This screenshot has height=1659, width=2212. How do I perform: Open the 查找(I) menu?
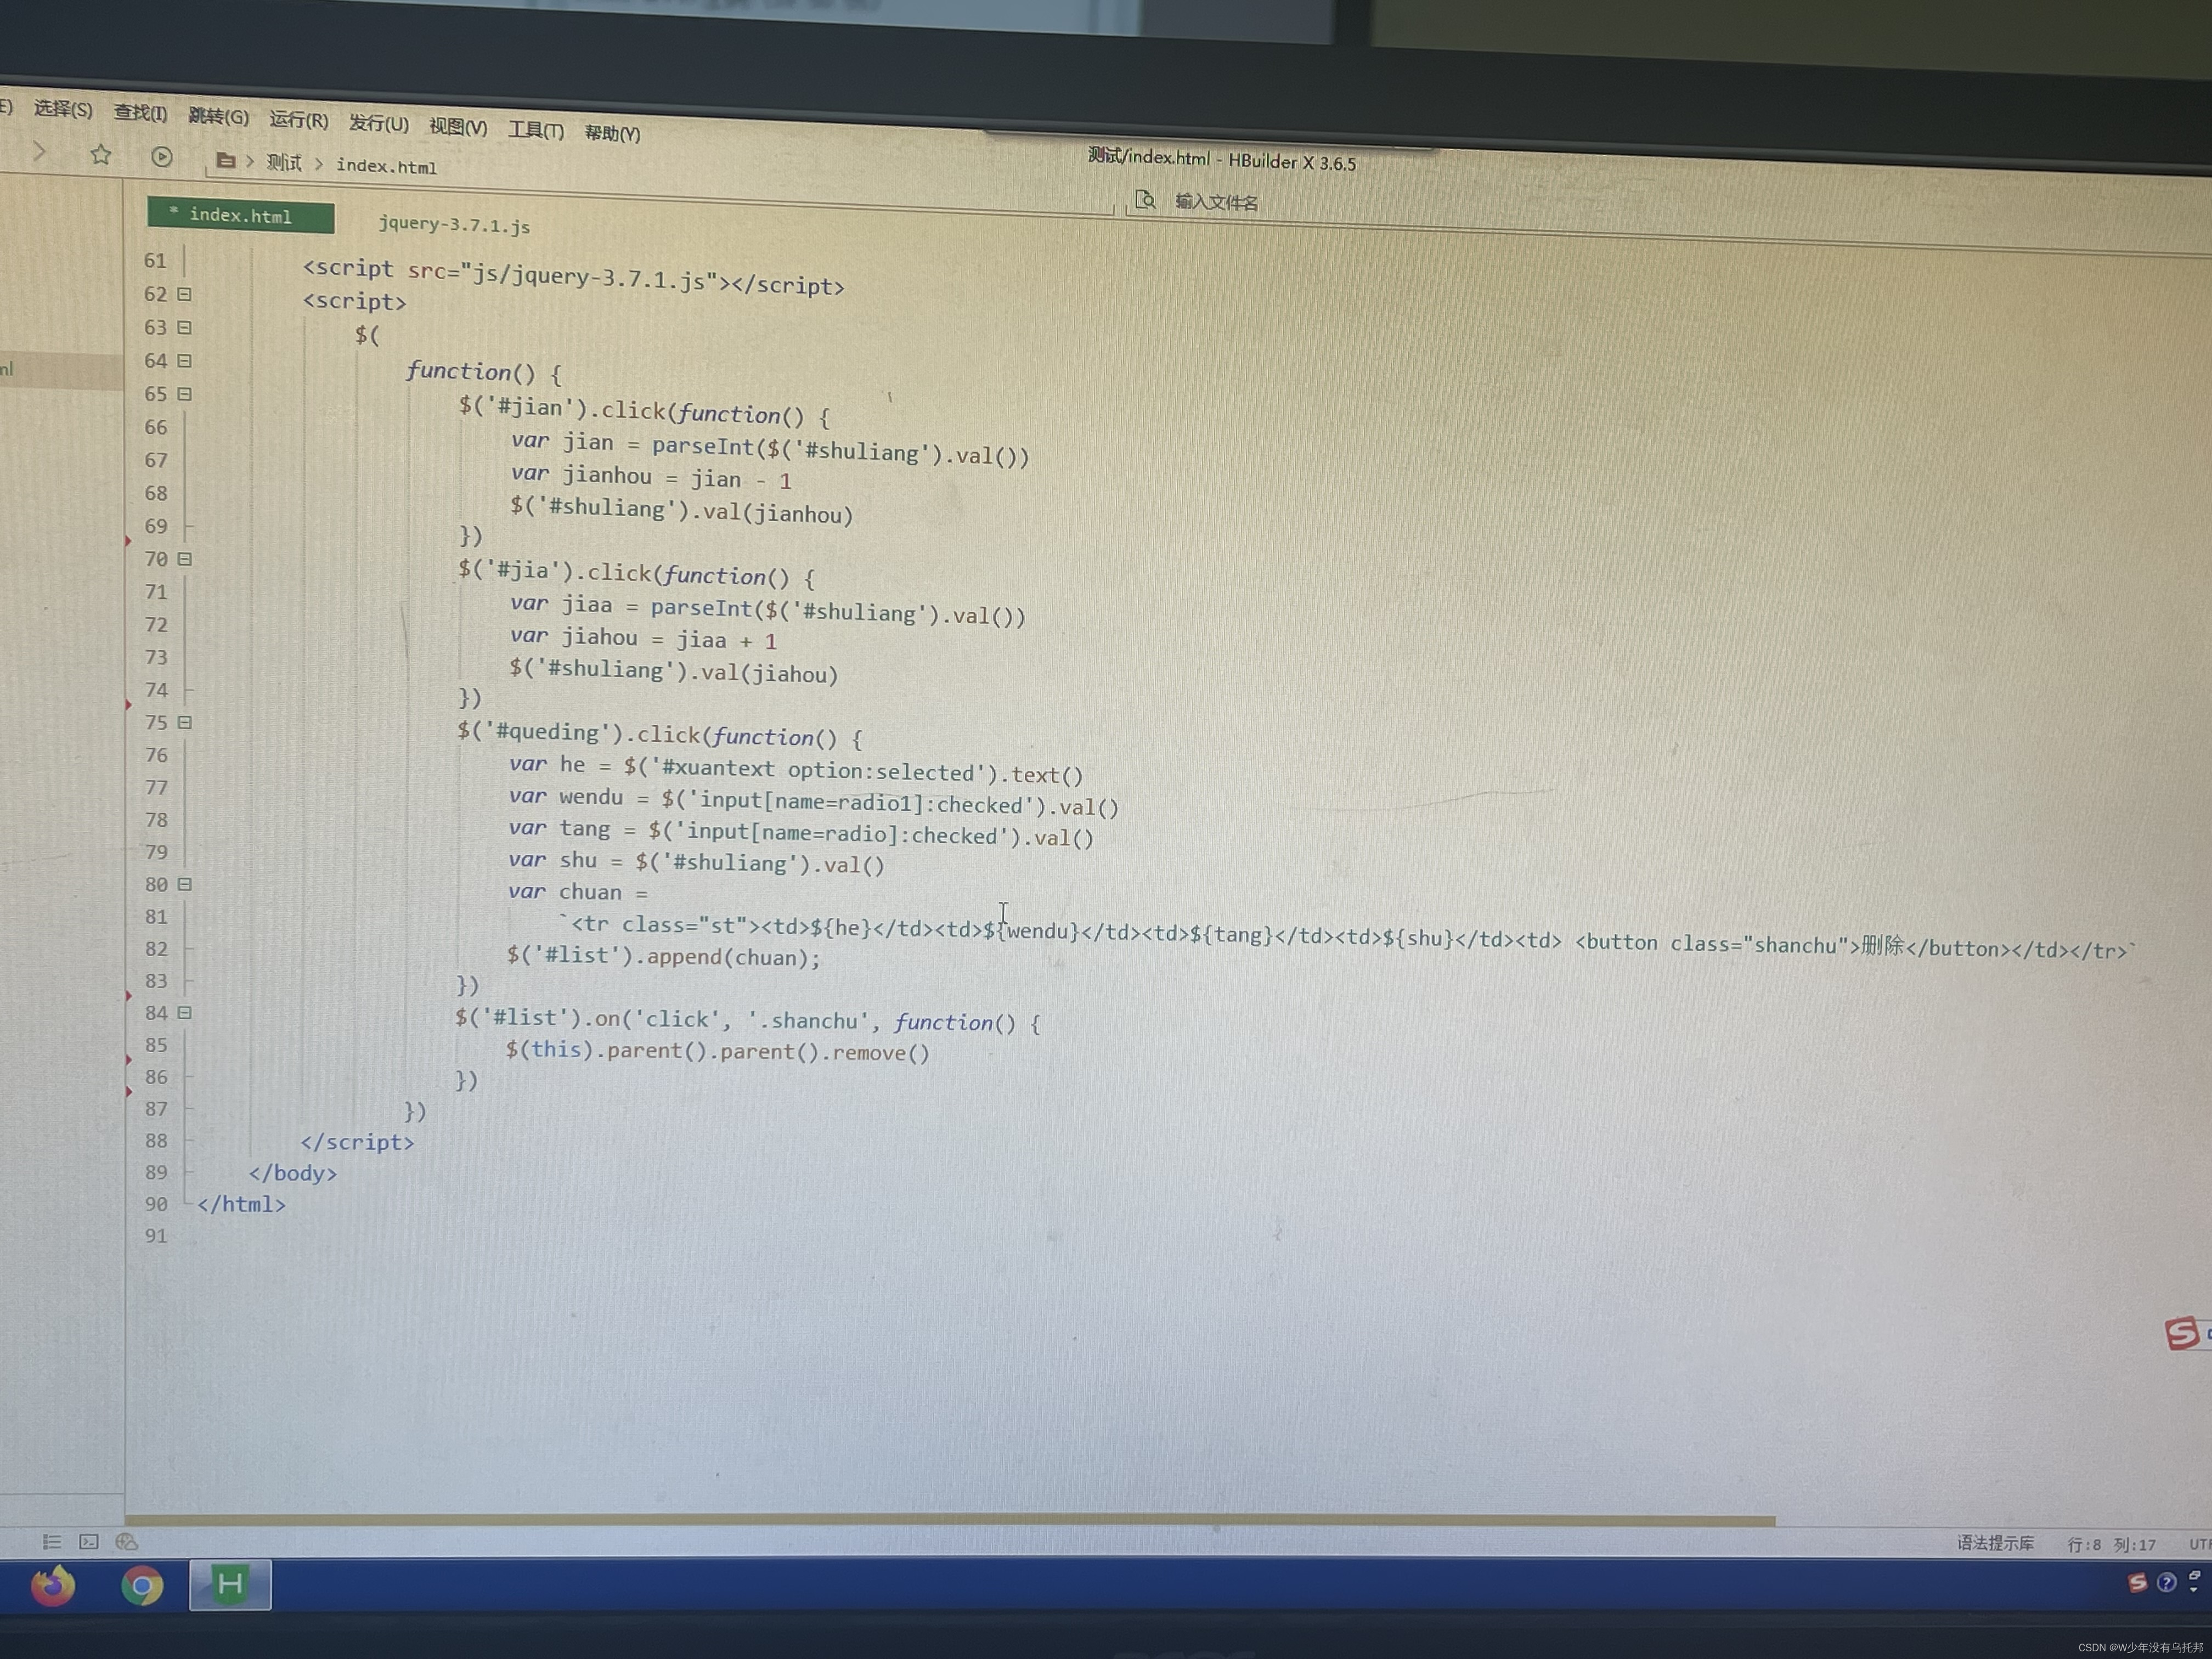tap(140, 112)
